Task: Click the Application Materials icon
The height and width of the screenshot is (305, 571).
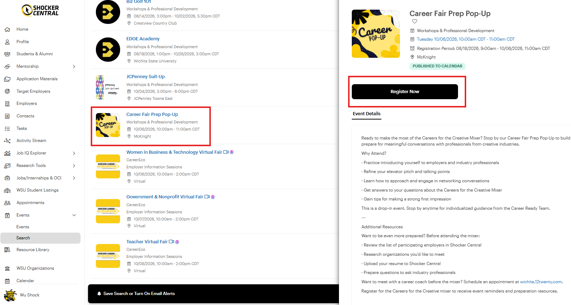Action: [7, 79]
